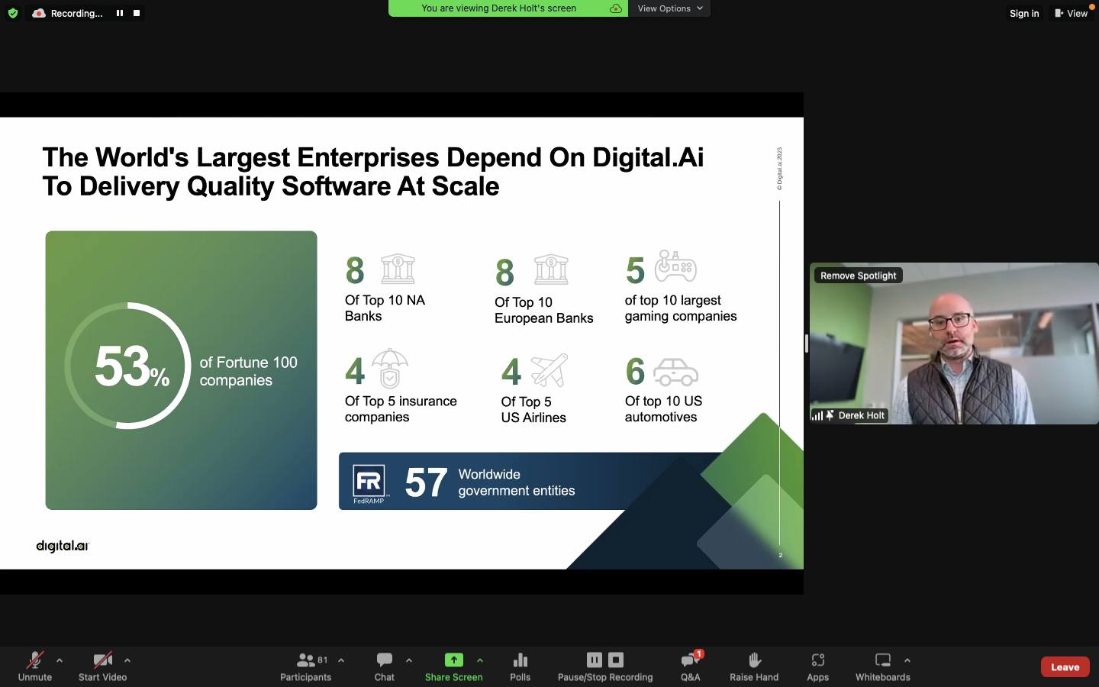Expand the Whiteboards options arrow
This screenshot has height=687, width=1099.
point(907,660)
